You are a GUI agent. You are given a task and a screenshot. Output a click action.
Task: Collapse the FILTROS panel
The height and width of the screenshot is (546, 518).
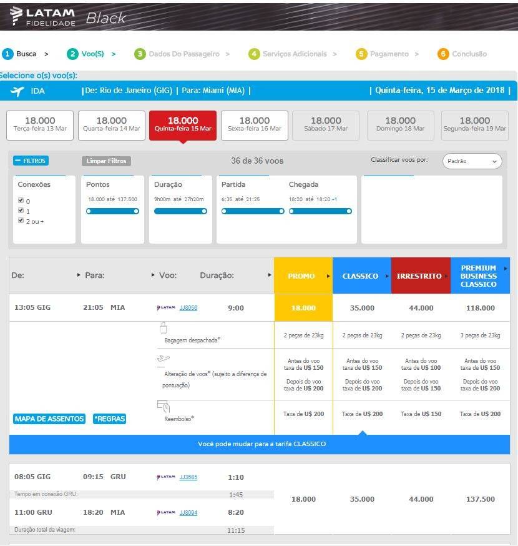pyautogui.click(x=31, y=161)
